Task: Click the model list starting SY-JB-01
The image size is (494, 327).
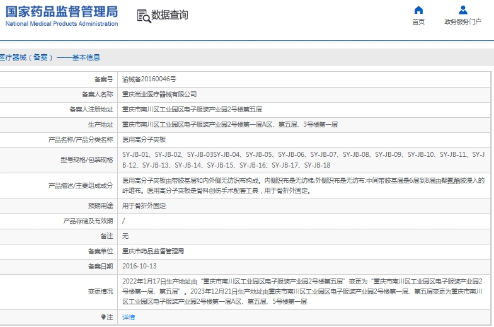Action: point(304,160)
